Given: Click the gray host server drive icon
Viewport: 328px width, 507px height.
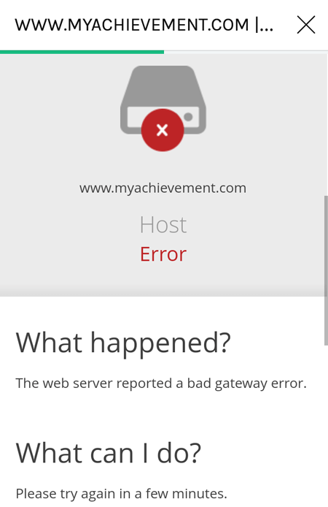Looking at the screenshot, I should (163, 100).
